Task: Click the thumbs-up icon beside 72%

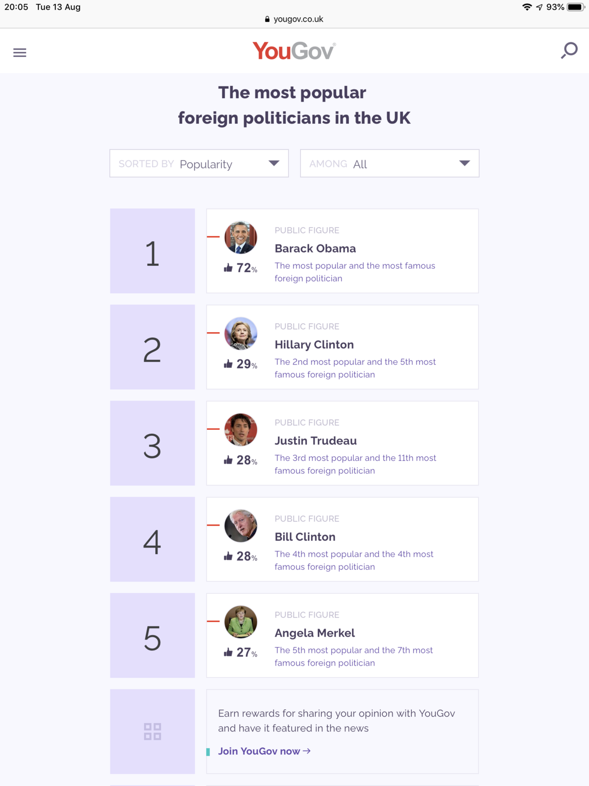Action: pyautogui.click(x=228, y=268)
